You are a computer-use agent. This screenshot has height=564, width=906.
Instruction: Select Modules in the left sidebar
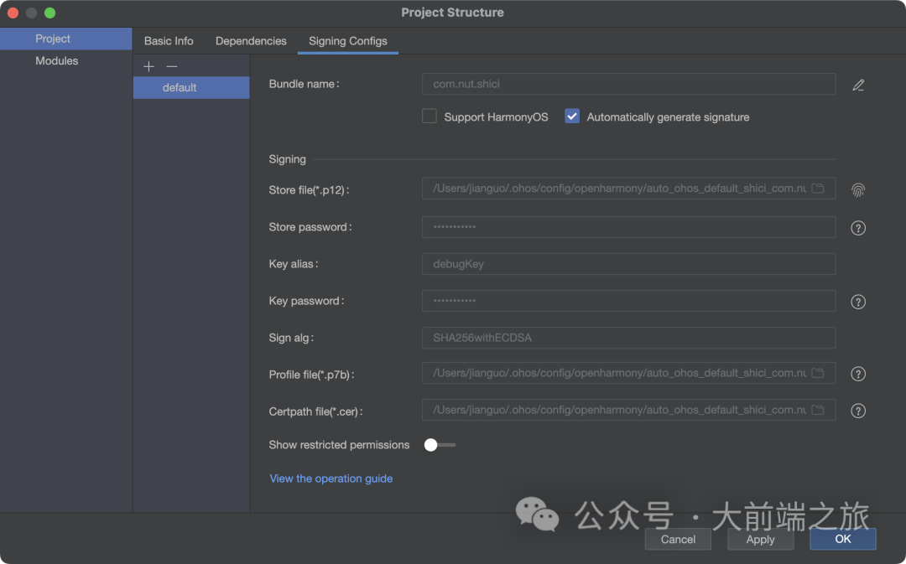pos(57,61)
